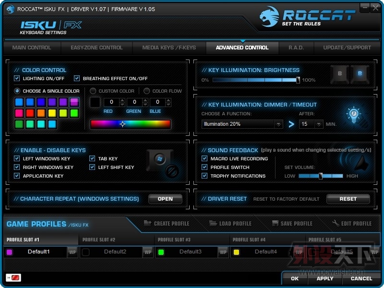384x288 pixels.
Task: Go to the Update/Support tab
Action: coord(347,48)
